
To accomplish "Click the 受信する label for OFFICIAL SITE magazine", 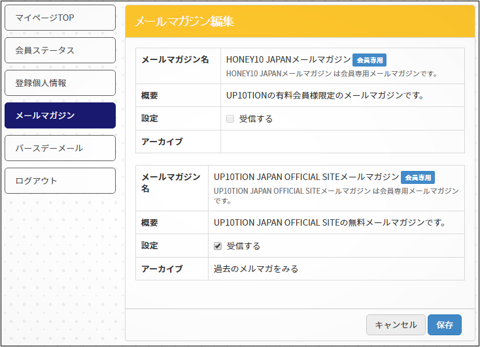I will coord(244,246).
